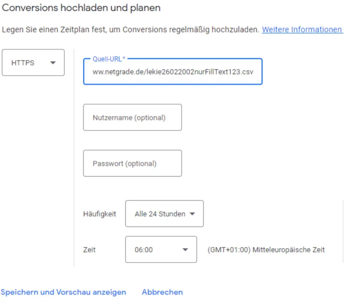Focus the Quell-URL input field
The height and width of the screenshot is (302, 346).
click(x=173, y=72)
